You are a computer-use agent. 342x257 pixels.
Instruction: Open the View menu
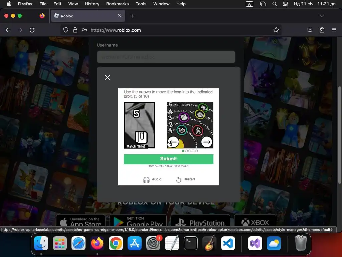pyautogui.click(x=73, y=4)
